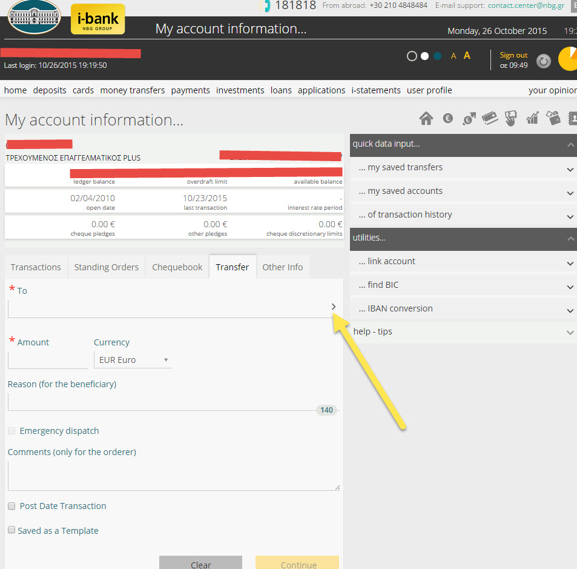Select the smaller font size A

click(453, 56)
